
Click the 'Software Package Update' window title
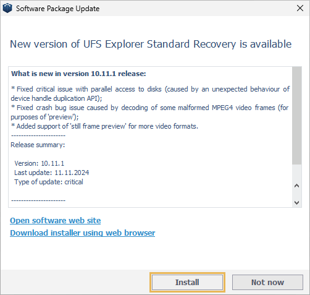[58, 9]
